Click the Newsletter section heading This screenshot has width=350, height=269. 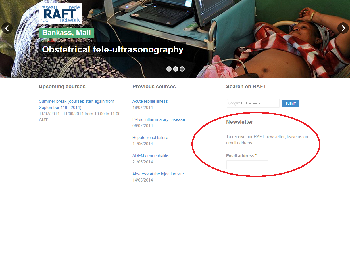[239, 122]
